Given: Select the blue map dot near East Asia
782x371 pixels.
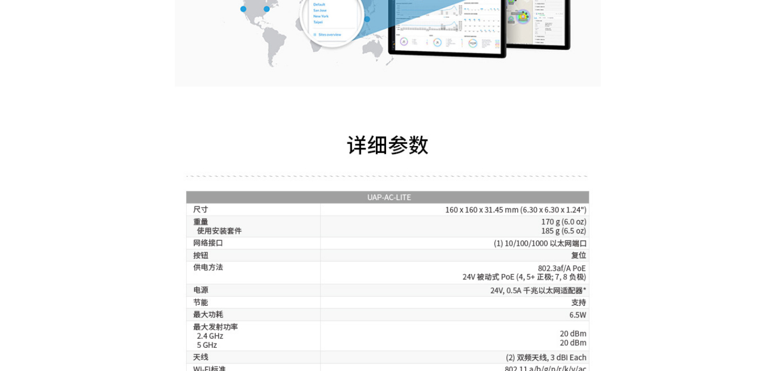Looking at the screenshot, I should tap(367, 19).
